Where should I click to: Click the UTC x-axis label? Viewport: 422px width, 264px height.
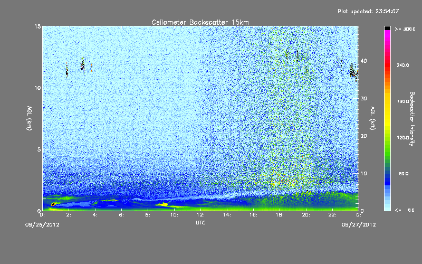[x=200, y=222]
